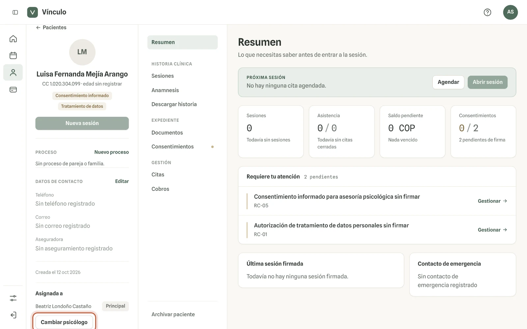The height and width of the screenshot is (329, 527).
Task: Click Nuevo proceso link
Action: 111,152
